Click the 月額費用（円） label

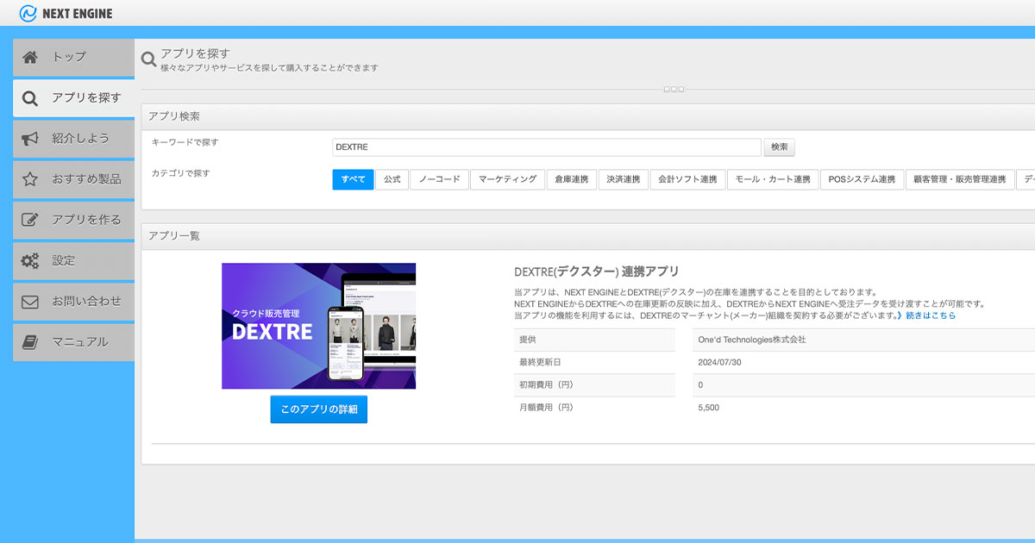[546, 407]
